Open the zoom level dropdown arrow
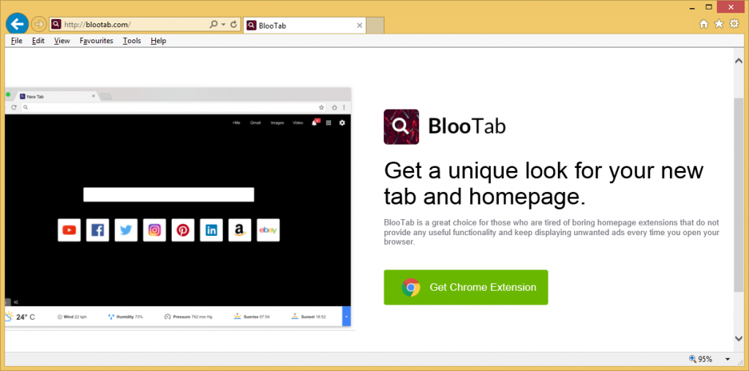 (727, 359)
